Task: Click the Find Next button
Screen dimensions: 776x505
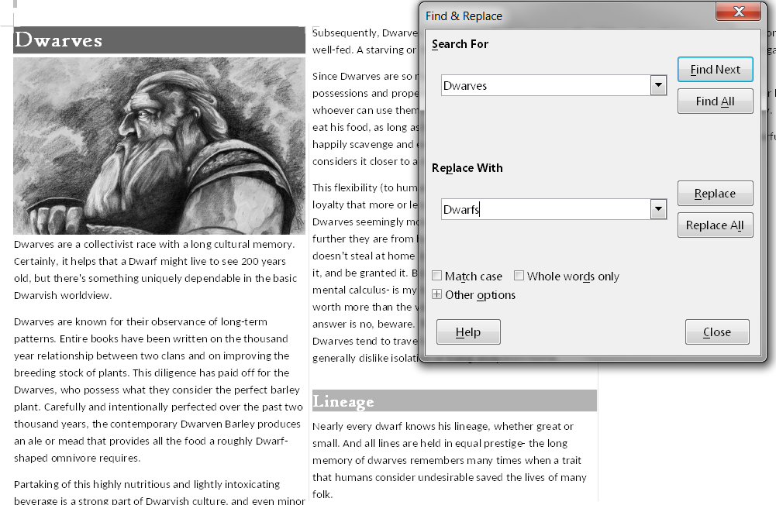Action: pyautogui.click(x=715, y=70)
